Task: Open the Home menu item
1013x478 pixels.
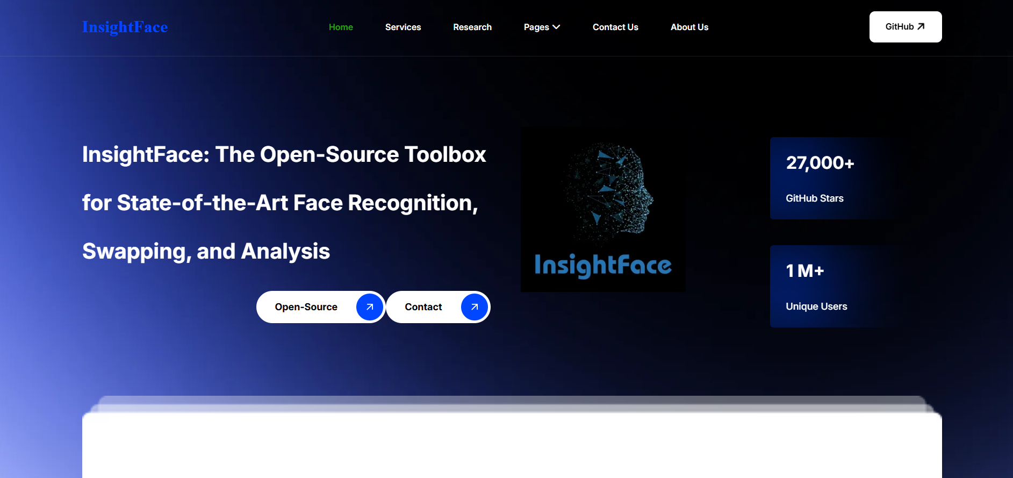Action: pos(341,27)
